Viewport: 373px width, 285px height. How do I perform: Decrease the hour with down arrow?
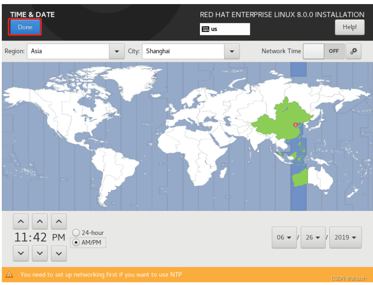[x=21, y=253]
